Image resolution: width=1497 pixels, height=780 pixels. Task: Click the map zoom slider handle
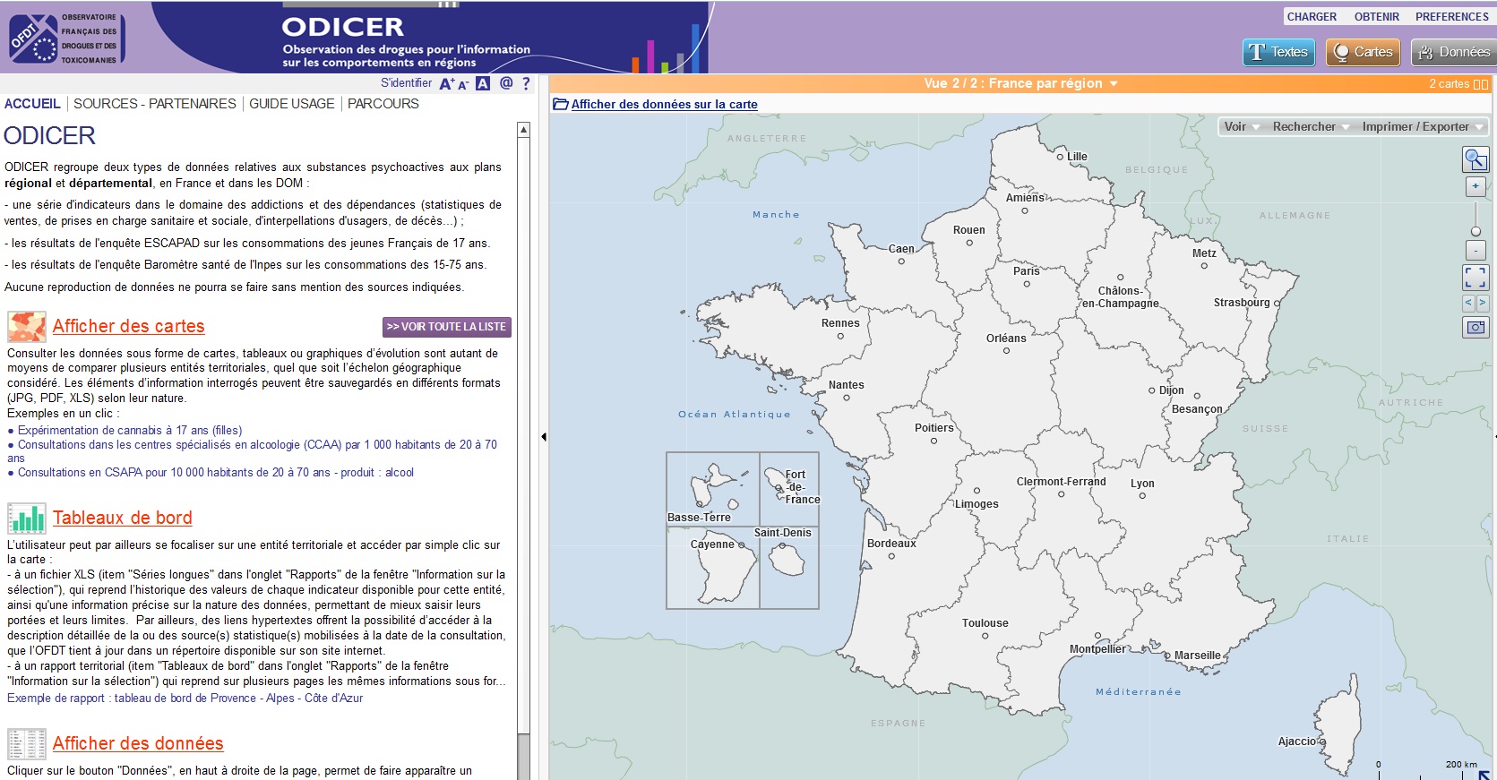click(x=1475, y=231)
